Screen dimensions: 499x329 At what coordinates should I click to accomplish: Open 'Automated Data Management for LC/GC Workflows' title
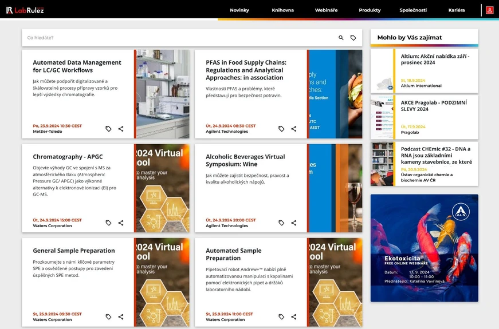point(77,66)
